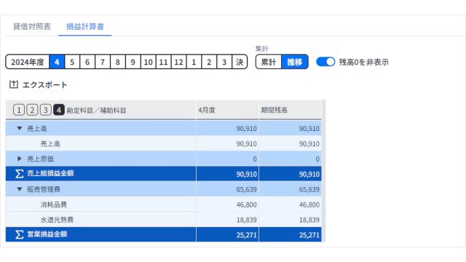This screenshot has width=466, height=262.
Task: Click 65,639 in the 4月度 column
Action: pyautogui.click(x=246, y=189)
